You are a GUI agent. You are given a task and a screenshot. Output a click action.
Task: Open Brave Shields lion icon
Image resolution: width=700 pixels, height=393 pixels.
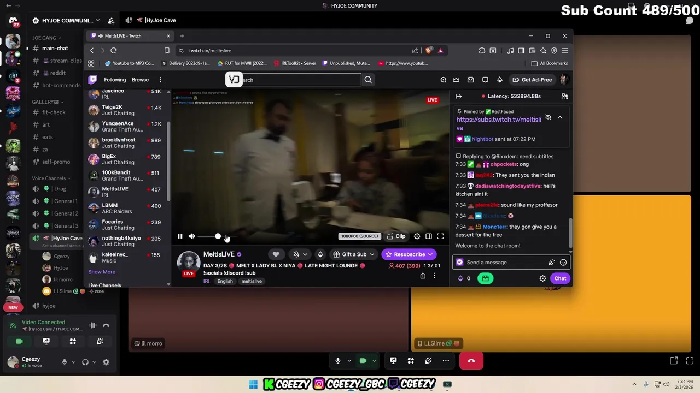[429, 50]
